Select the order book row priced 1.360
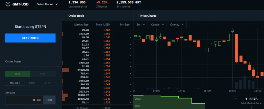Image resolution: width=264 pixels, height=109 pixels. [98, 37]
